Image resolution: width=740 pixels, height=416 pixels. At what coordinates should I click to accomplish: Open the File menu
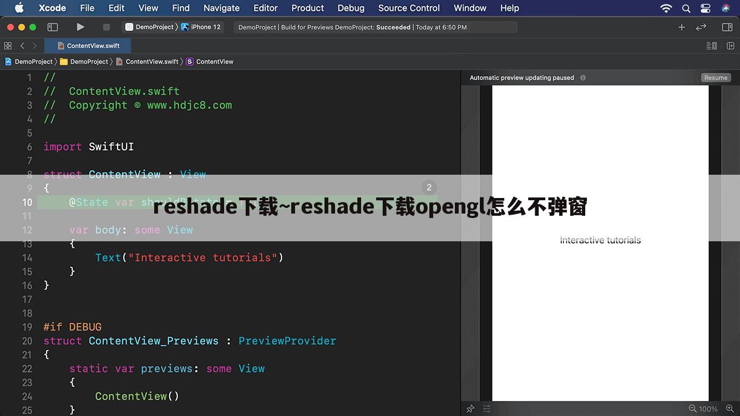click(87, 8)
